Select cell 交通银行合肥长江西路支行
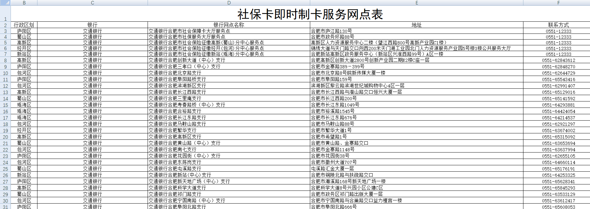Image resolution: width=590 pixels, height=209 pixels. [229, 92]
